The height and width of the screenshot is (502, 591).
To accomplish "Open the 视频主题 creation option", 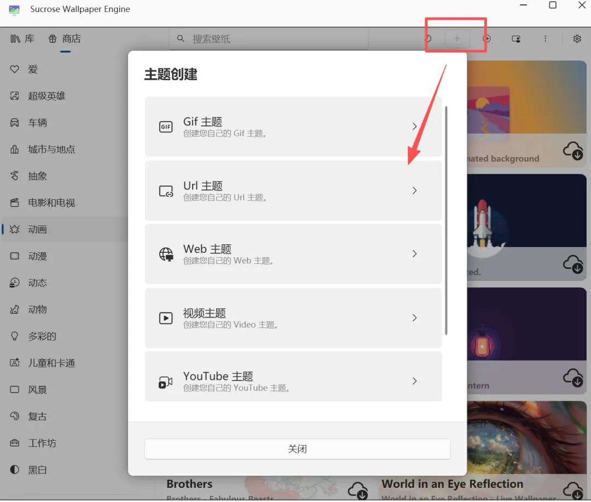I will pyautogui.click(x=293, y=318).
